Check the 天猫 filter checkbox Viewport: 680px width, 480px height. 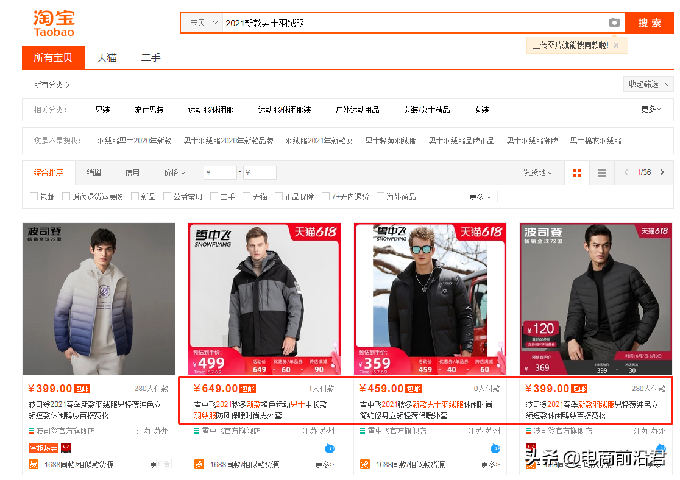click(247, 197)
